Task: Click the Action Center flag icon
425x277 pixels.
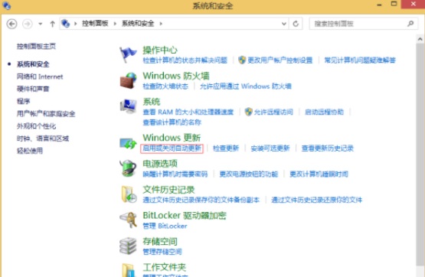Action: (x=128, y=54)
